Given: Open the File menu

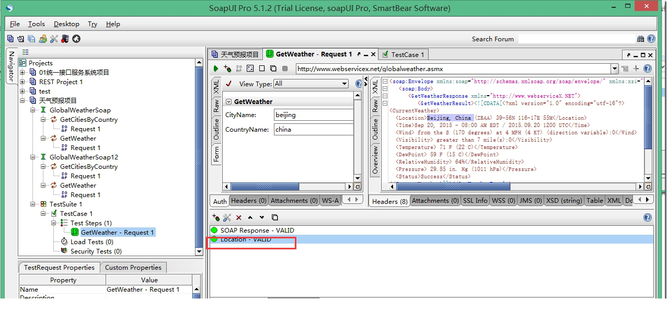Looking at the screenshot, I should pos(15,24).
